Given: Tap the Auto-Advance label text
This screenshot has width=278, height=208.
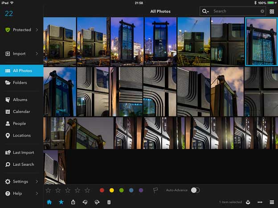Looking at the screenshot, I should (x=177, y=190).
